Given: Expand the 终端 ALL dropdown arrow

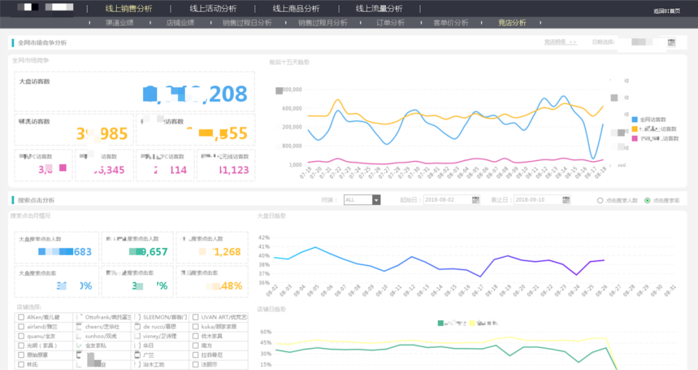Looking at the screenshot, I should [376, 200].
